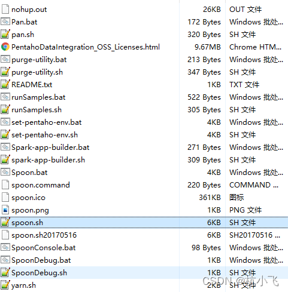The image size is (288, 292).
Task: Click the set-pentaho-env.sh file icon
Action: pyautogui.click(x=5, y=134)
